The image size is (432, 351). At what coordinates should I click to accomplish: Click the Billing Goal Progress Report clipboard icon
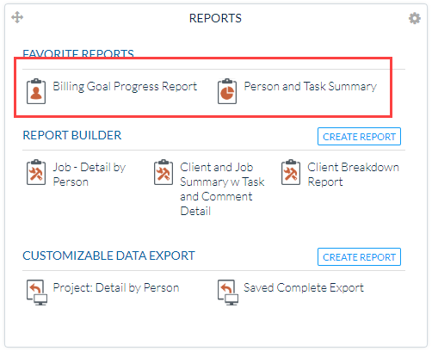pyautogui.click(x=36, y=91)
